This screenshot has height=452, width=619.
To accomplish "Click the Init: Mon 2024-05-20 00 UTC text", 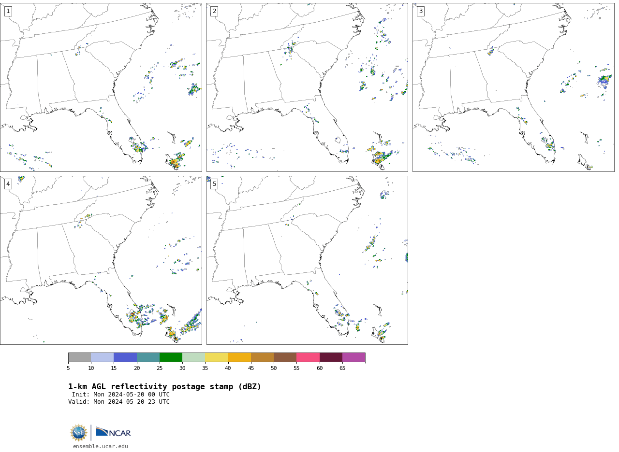I will 121,395.
